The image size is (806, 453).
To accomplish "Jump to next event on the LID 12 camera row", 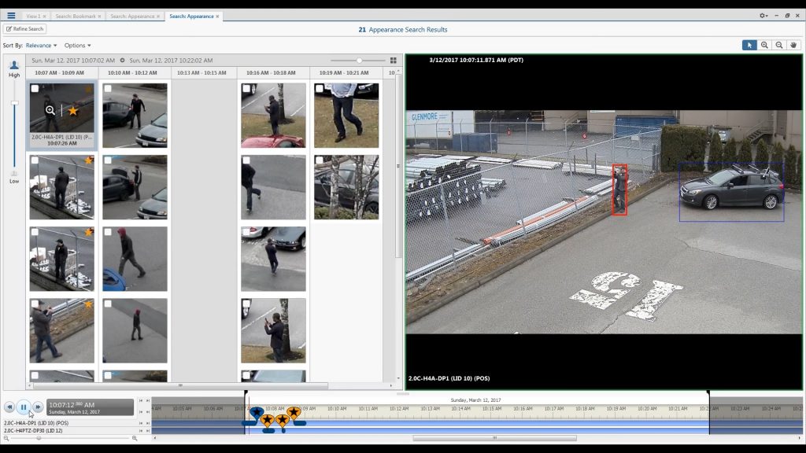I will (148, 431).
